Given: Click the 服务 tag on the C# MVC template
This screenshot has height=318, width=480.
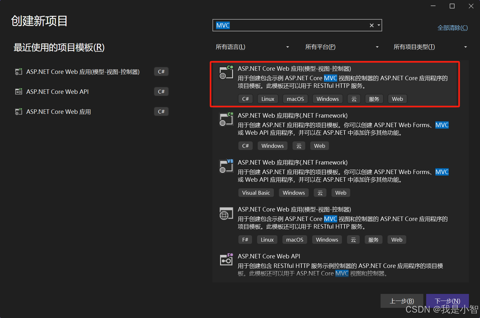Looking at the screenshot, I should pyautogui.click(x=374, y=99).
